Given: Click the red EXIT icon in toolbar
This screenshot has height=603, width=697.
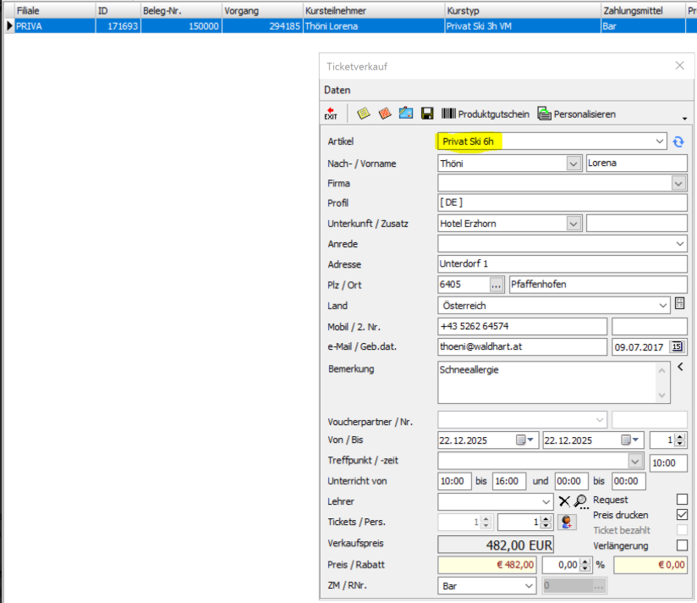Looking at the screenshot, I should pos(330,113).
